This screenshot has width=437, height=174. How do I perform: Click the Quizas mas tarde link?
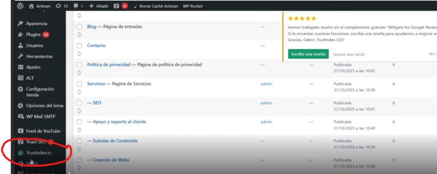tap(349, 54)
